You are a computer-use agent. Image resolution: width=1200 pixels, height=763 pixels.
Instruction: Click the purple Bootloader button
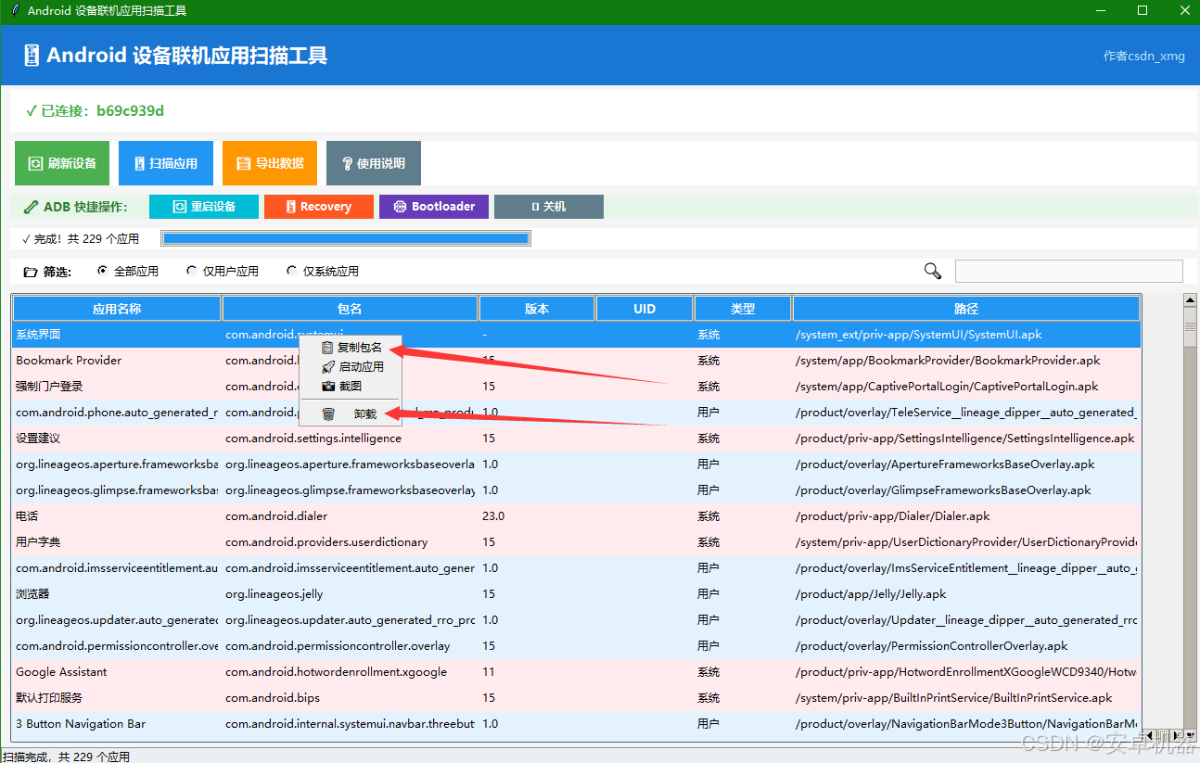[x=434, y=207]
